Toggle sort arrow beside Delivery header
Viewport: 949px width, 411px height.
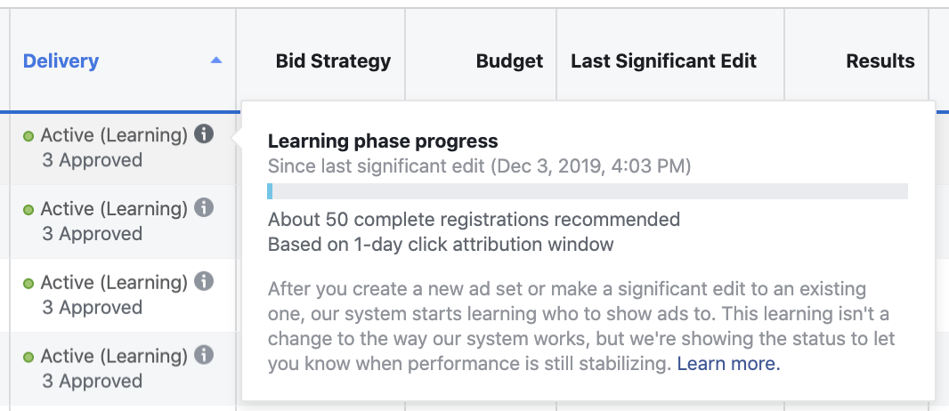coord(216,60)
